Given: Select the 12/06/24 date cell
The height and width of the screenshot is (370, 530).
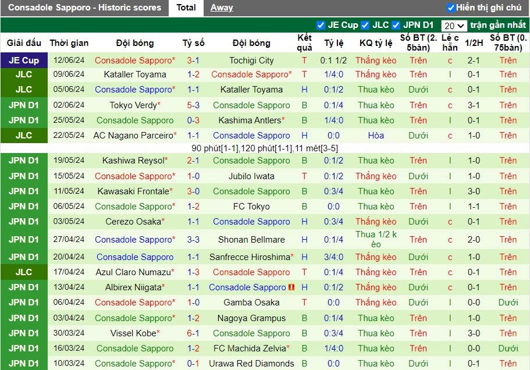Looking at the screenshot, I should pos(69,60).
